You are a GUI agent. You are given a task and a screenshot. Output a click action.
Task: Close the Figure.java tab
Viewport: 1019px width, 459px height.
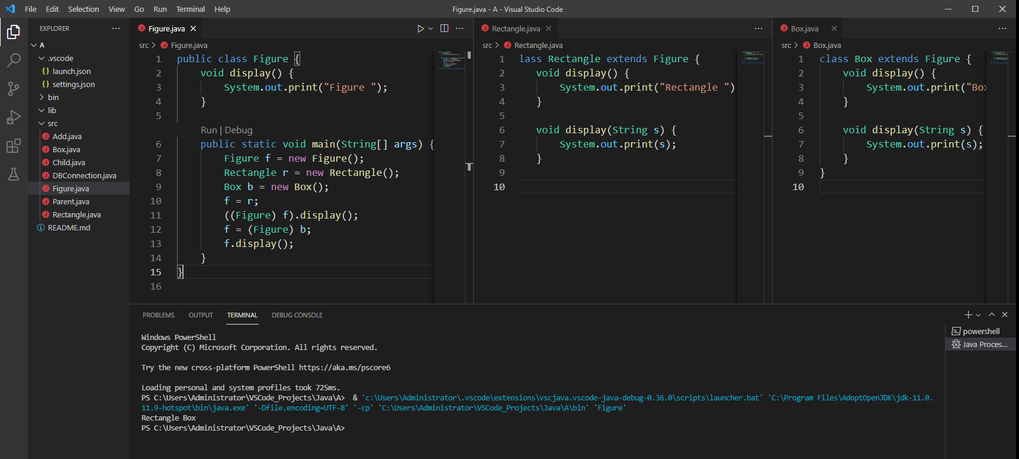click(193, 28)
